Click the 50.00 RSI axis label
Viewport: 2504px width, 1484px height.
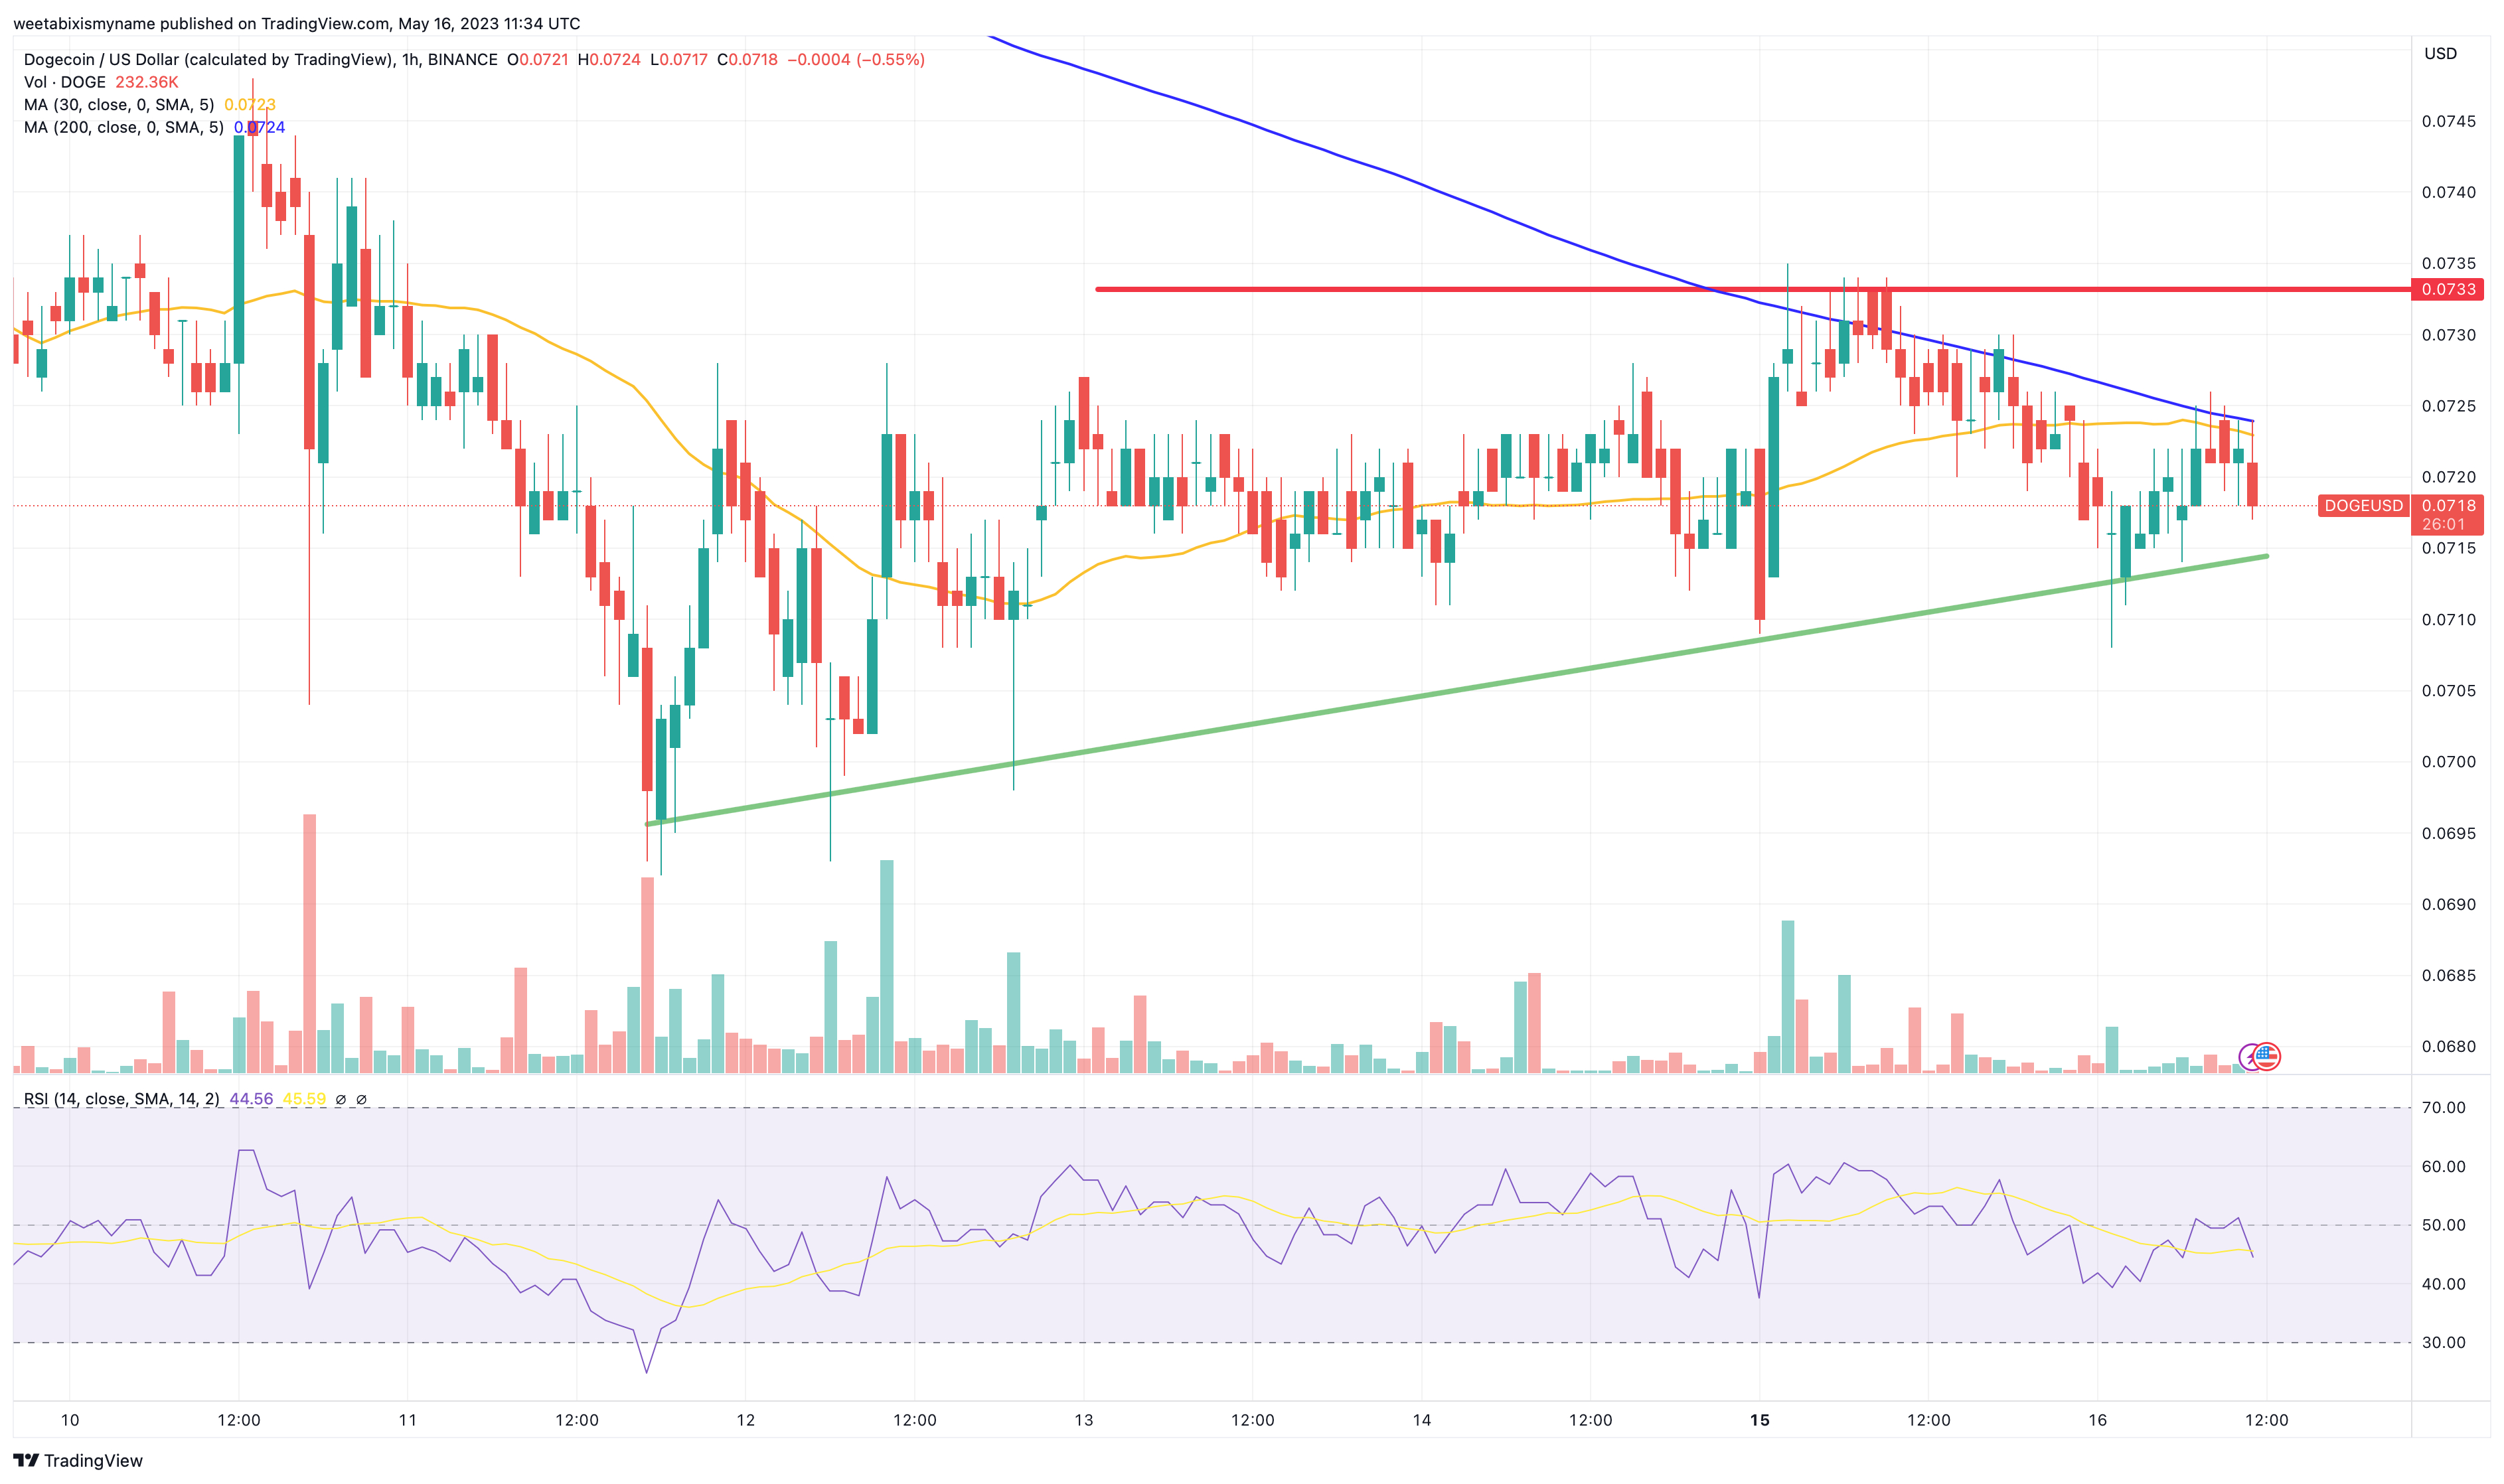[2443, 1225]
